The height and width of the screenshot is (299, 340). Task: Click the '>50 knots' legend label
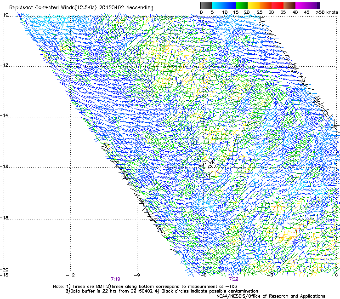(x=327, y=12)
